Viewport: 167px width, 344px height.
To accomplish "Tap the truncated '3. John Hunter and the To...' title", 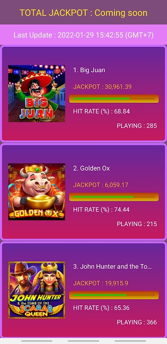I will [x=112, y=267].
